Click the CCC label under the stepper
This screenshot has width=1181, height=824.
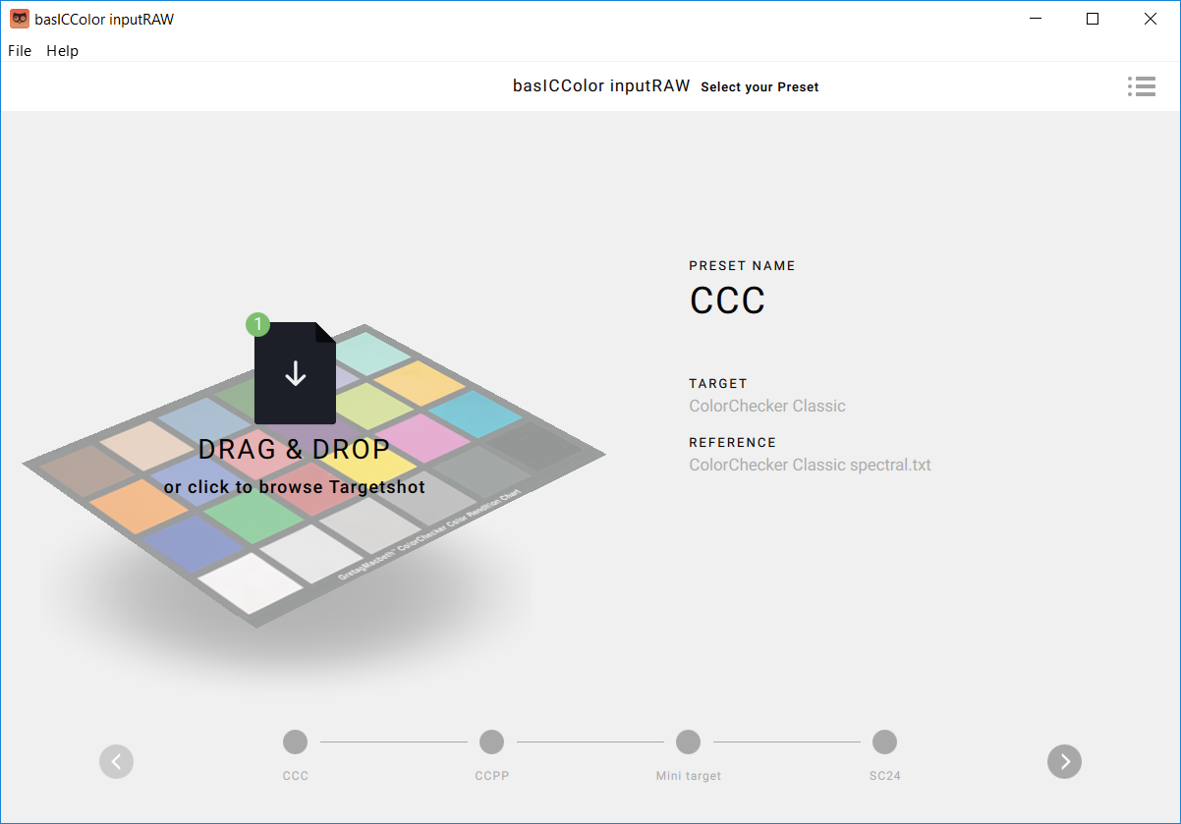pos(295,776)
